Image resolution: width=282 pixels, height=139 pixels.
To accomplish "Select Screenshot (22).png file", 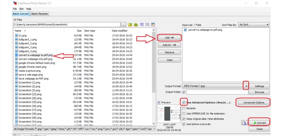I will (x=30, y=94).
